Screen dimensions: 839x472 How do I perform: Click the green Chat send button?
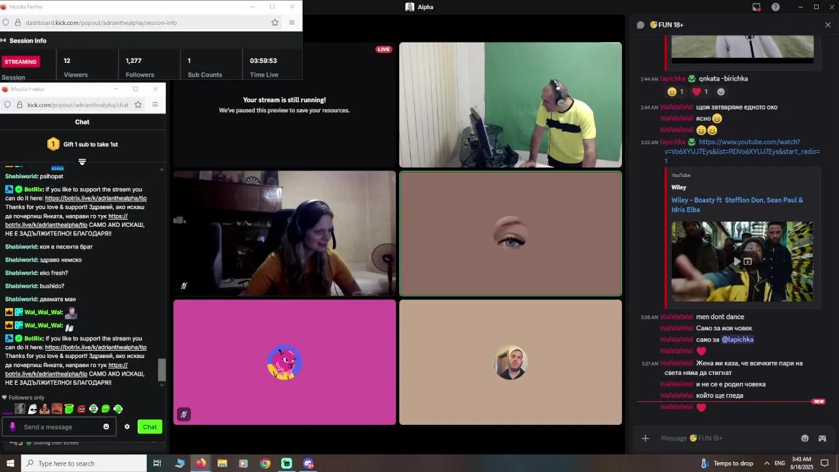150,427
